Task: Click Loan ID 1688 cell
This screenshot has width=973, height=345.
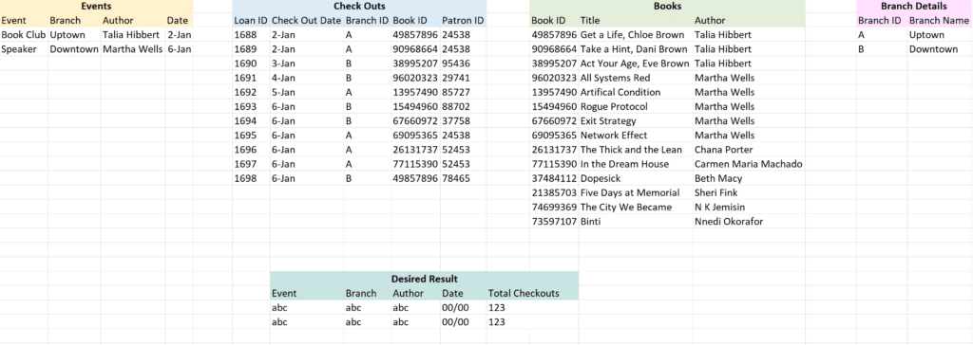Action: (251, 35)
